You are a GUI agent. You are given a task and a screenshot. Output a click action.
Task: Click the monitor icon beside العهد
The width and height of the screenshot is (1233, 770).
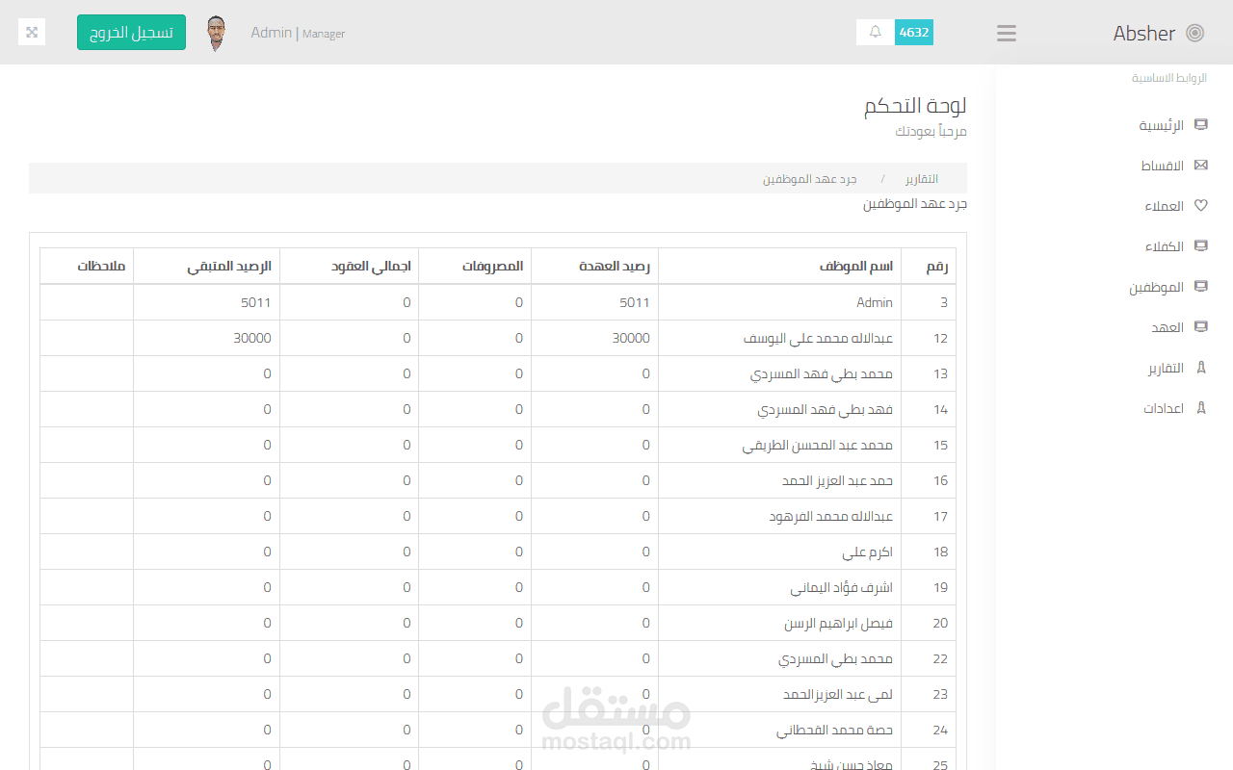(1201, 326)
